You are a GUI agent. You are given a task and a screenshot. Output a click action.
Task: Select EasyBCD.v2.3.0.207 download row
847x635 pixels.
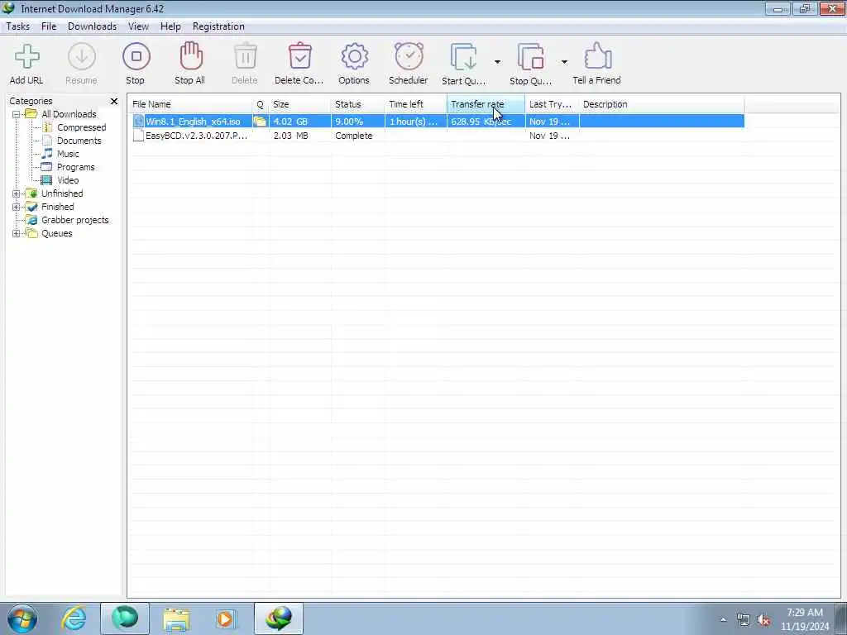point(437,136)
